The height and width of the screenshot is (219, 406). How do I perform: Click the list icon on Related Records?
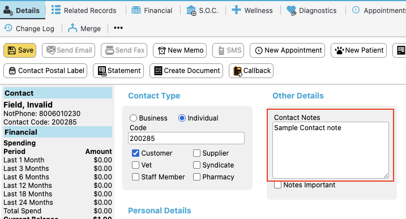(56, 10)
